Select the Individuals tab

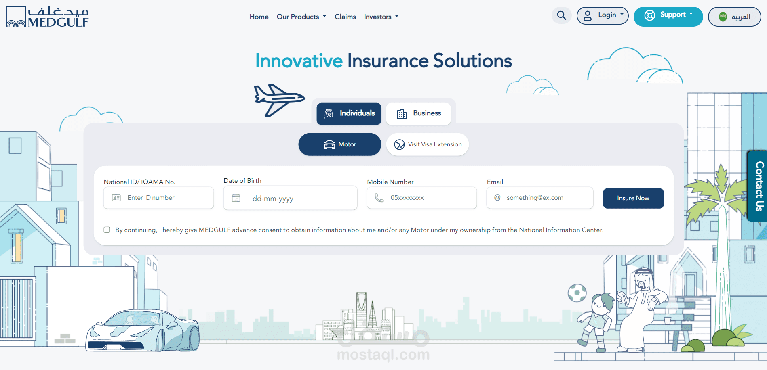click(349, 114)
